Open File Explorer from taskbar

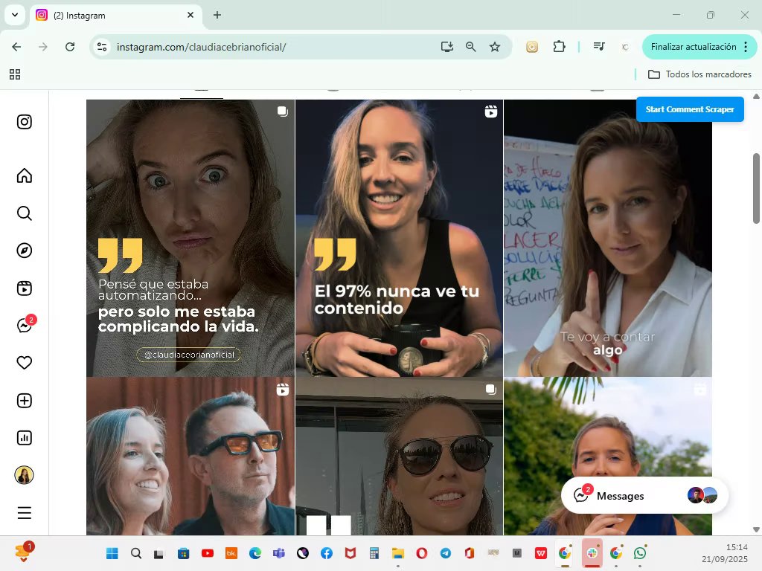pyautogui.click(x=398, y=553)
